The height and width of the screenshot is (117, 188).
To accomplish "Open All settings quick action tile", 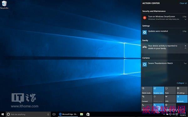I will pyautogui.click(x=182, y=90).
